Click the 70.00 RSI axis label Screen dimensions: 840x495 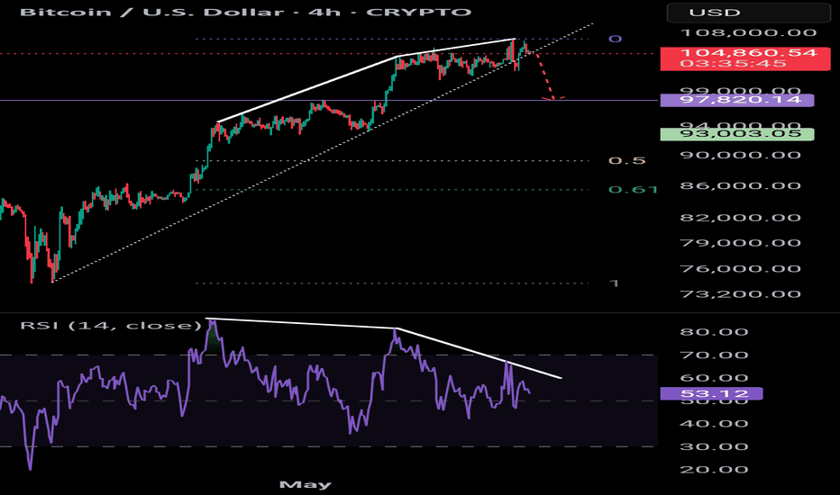714,355
